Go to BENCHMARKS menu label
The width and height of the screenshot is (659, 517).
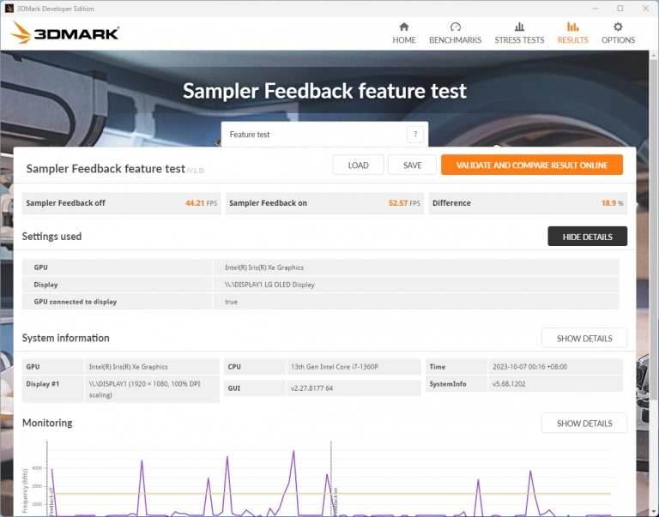click(x=455, y=40)
